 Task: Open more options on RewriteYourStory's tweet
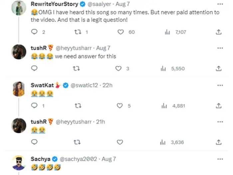[220, 4]
